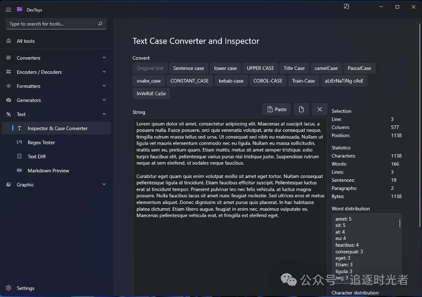The image size is (422, 297).
Task: Click the 'faucibus: 4' word entry
Action: click(347, 245)
